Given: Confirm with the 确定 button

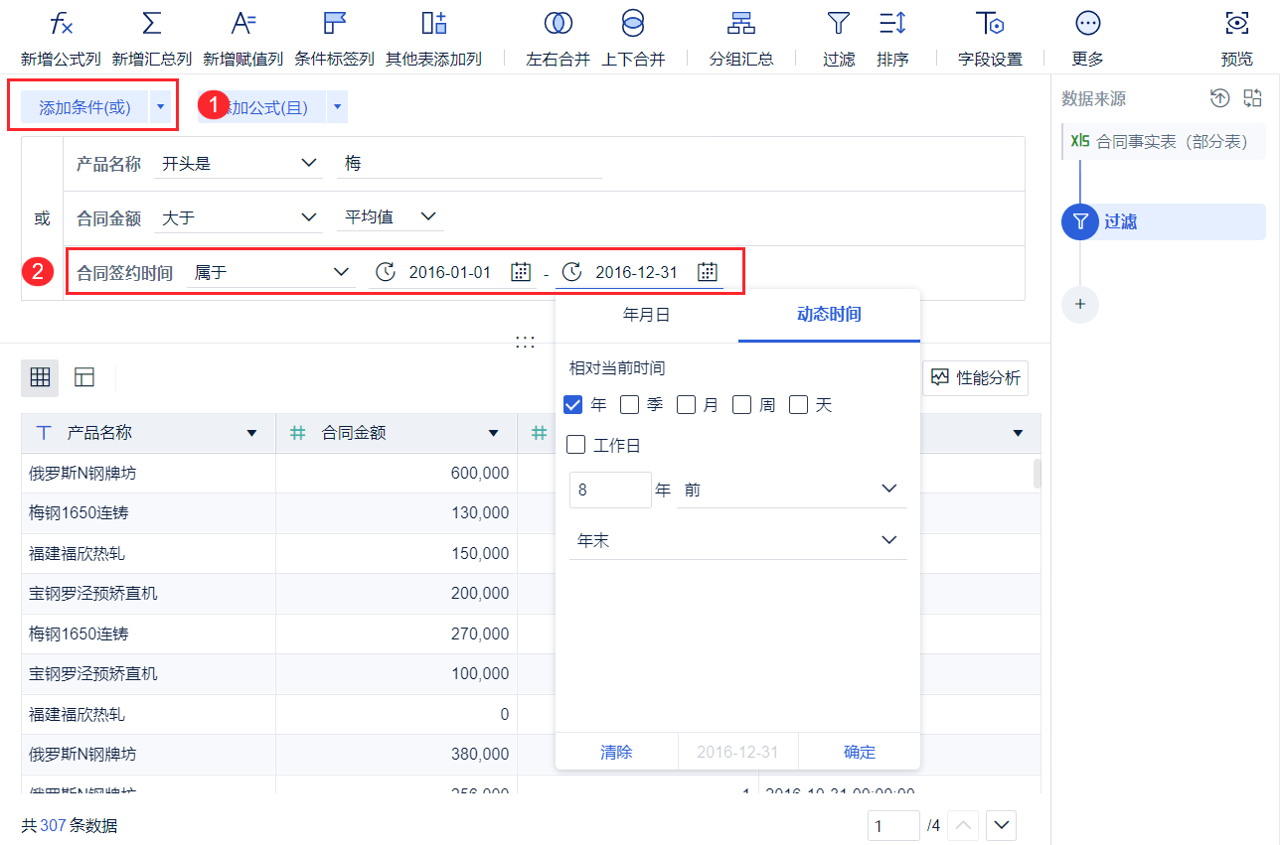Looking at the screenshot, I should click(x=860, y=752).
